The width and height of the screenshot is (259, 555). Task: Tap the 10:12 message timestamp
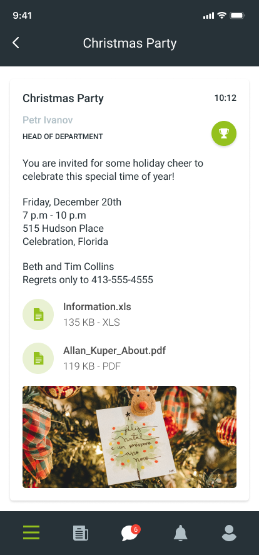(225, 98)
